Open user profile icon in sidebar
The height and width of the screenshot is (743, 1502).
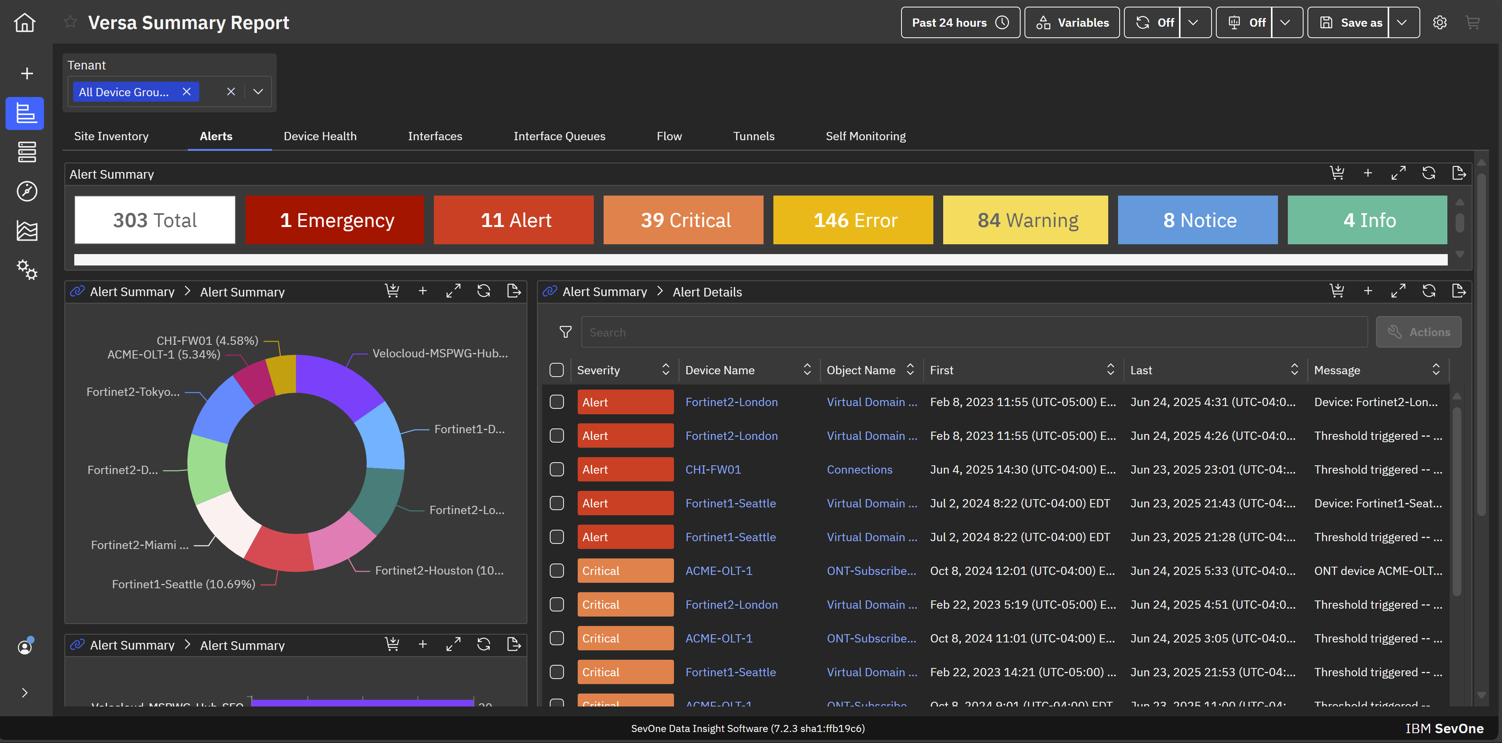tap(25, 647)
